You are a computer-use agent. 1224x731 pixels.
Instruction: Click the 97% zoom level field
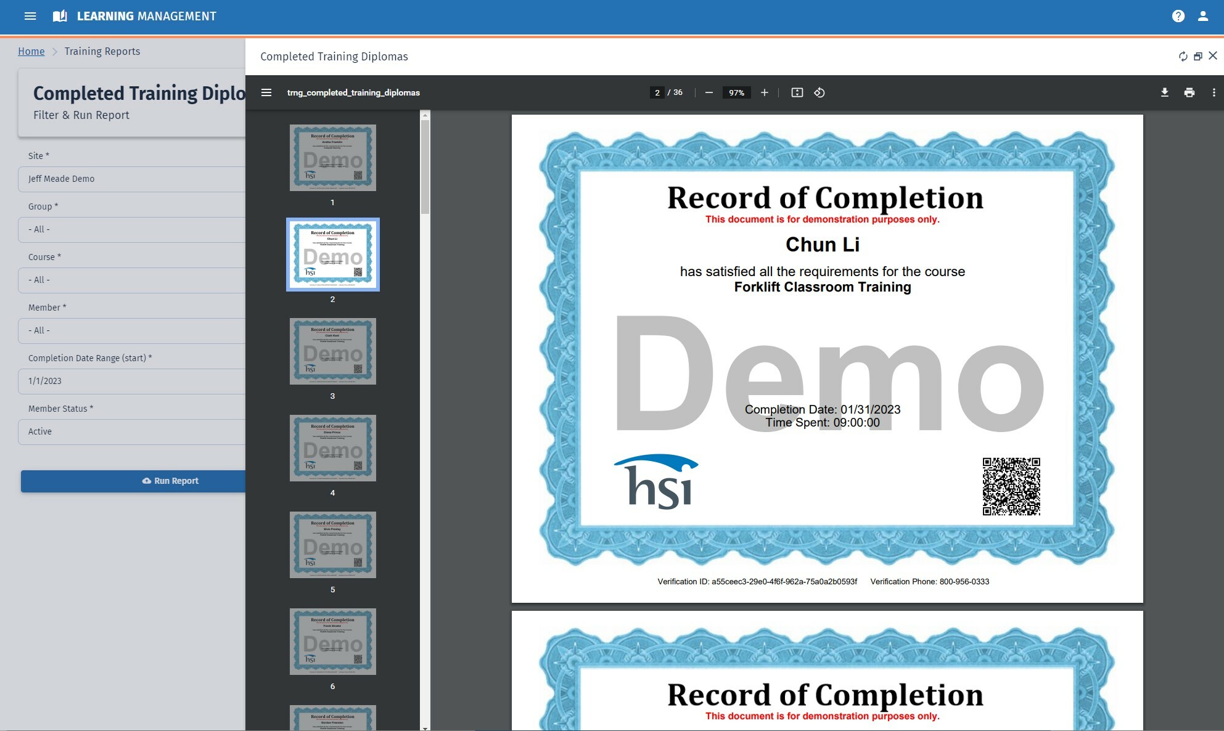[x=736, y=92]
